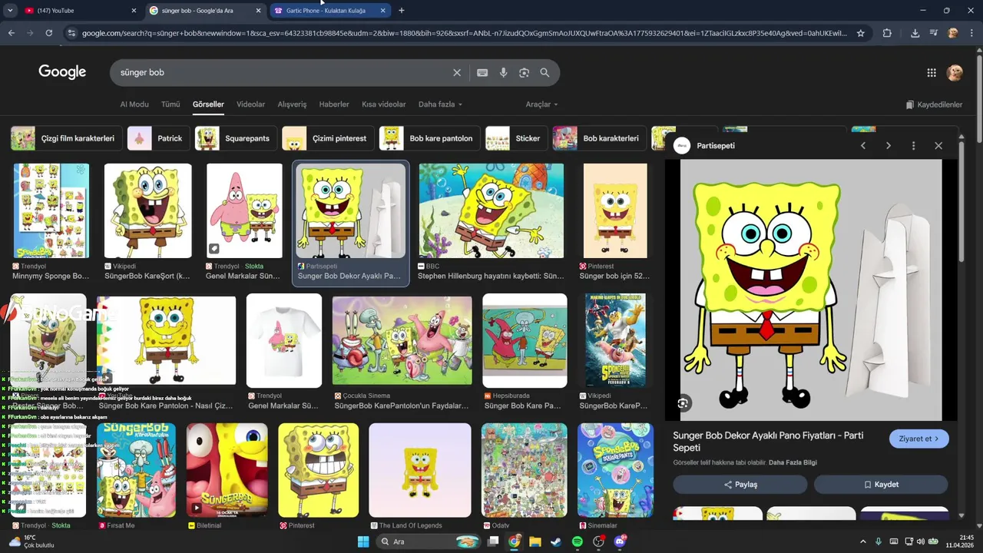The width and height of the screenshot is (983, 553).
Task: Open search by image (Lens) icon
Action: pyautogui.click(x=524, y=72)
